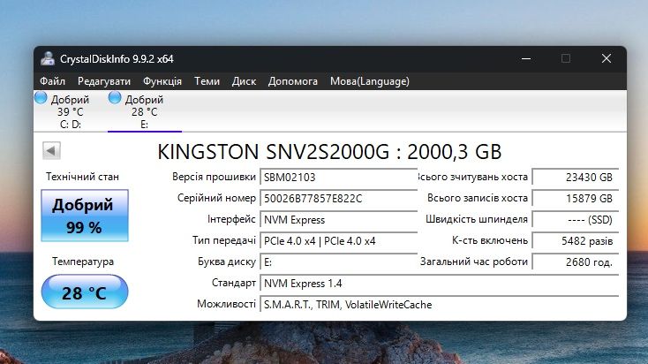Image resolution: width=648 pixels, height=364 pixels.
Task: Click the blue status circle for C: D: disk
Action: pyautogui.click(x=41, y=98)
